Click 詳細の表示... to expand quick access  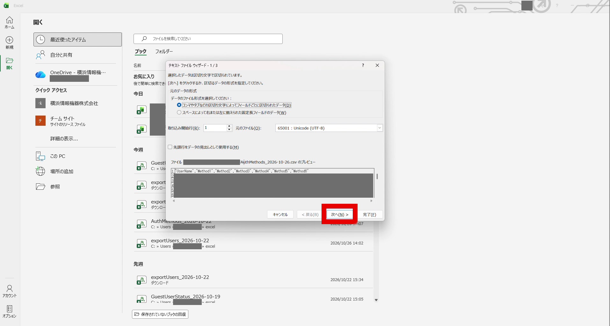(x=64, y=138)
